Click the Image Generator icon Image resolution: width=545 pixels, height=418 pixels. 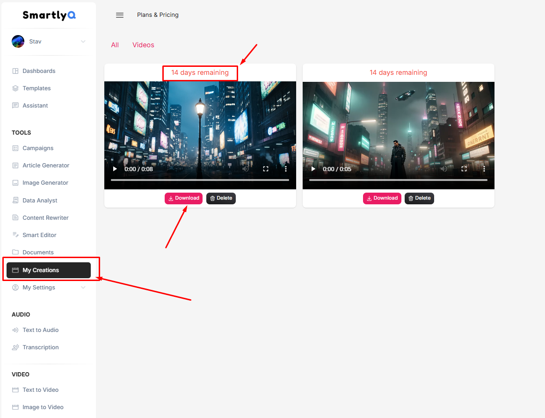coord(15,183)
